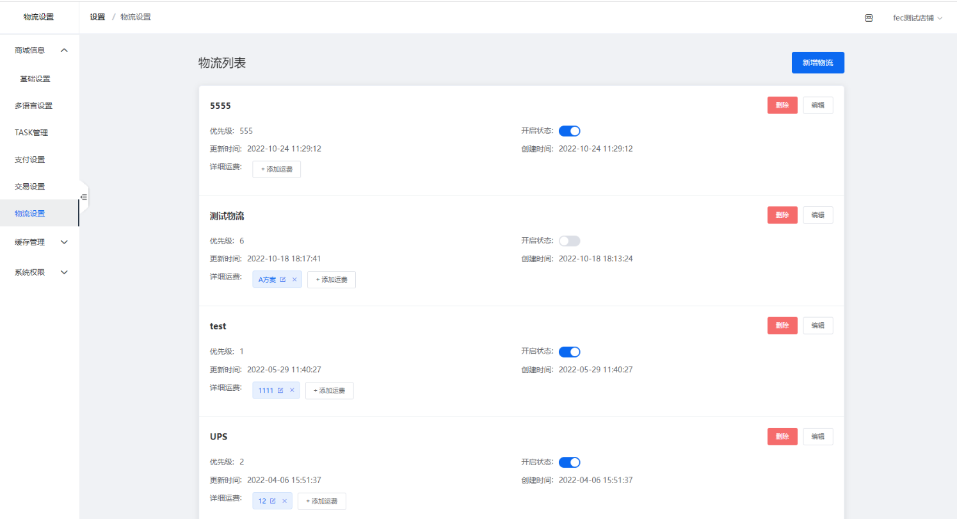The width and height of the screenshot is (957, 519).
Task: Edit the 1111 shipping fee tag
Action: click(x=280, y=390)
